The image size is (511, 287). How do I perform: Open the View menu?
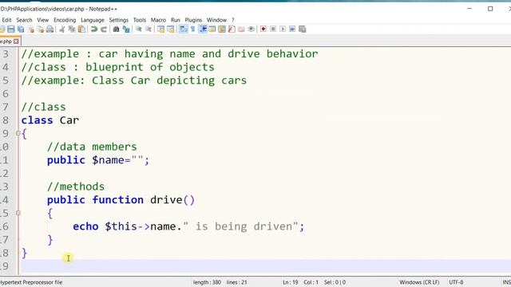42,20
